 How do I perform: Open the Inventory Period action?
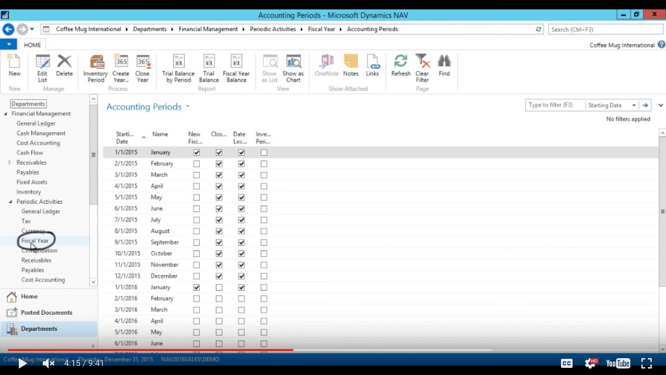pyautogui.click(x=95, y=68)
